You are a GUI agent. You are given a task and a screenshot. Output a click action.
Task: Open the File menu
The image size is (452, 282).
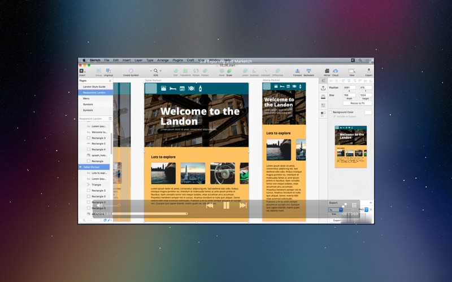pyautogui.click(x=107, y=60)
